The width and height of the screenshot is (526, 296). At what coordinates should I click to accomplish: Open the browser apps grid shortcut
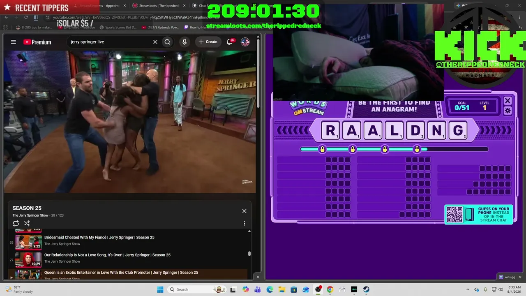[5, 28]
